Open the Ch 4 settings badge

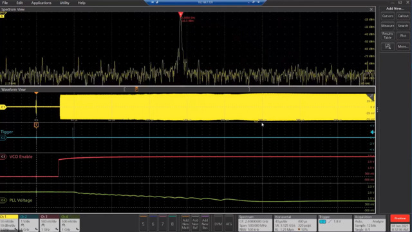(70, 223)
